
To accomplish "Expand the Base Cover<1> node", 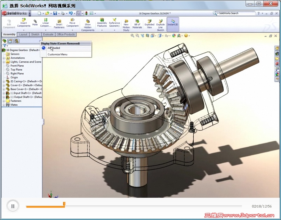I will click(x=4, y=89).
